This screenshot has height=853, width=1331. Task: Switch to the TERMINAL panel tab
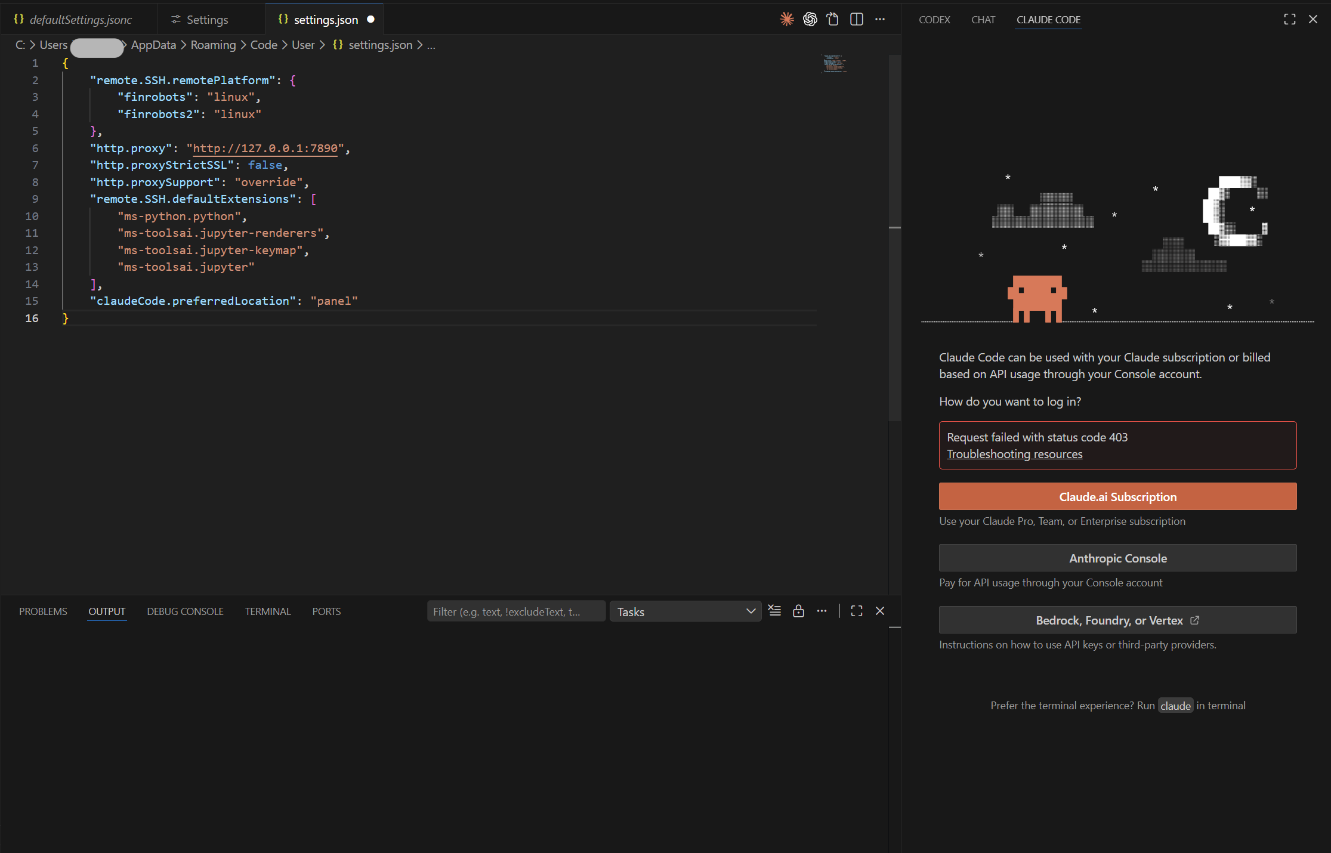(x=268, y=611)
